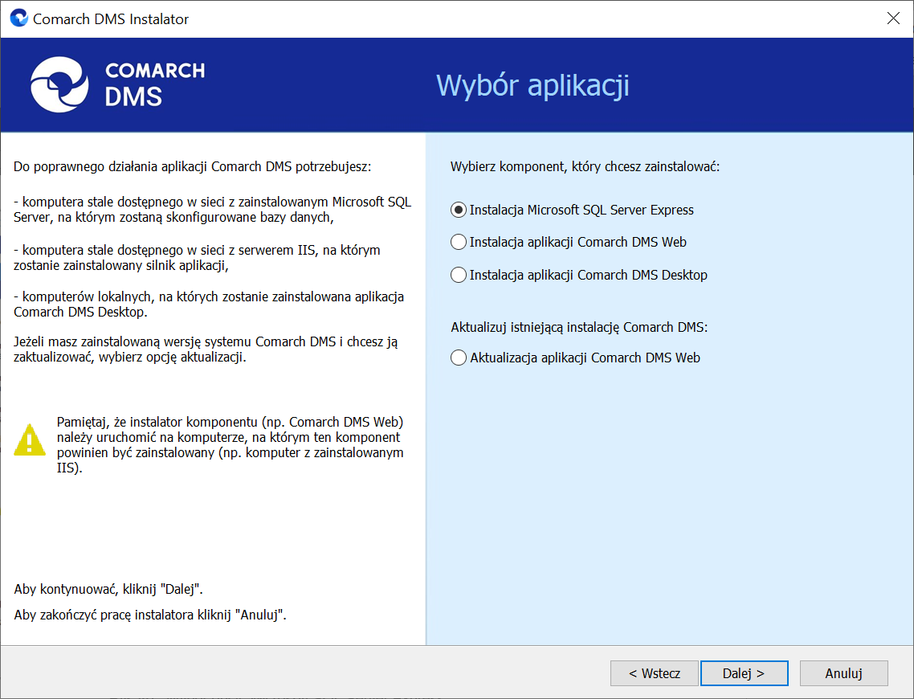Enable 'Aktualizacja aplikacji Comarch DMS Web'
The image size is (914, 699).
click(x=458, y=358)
